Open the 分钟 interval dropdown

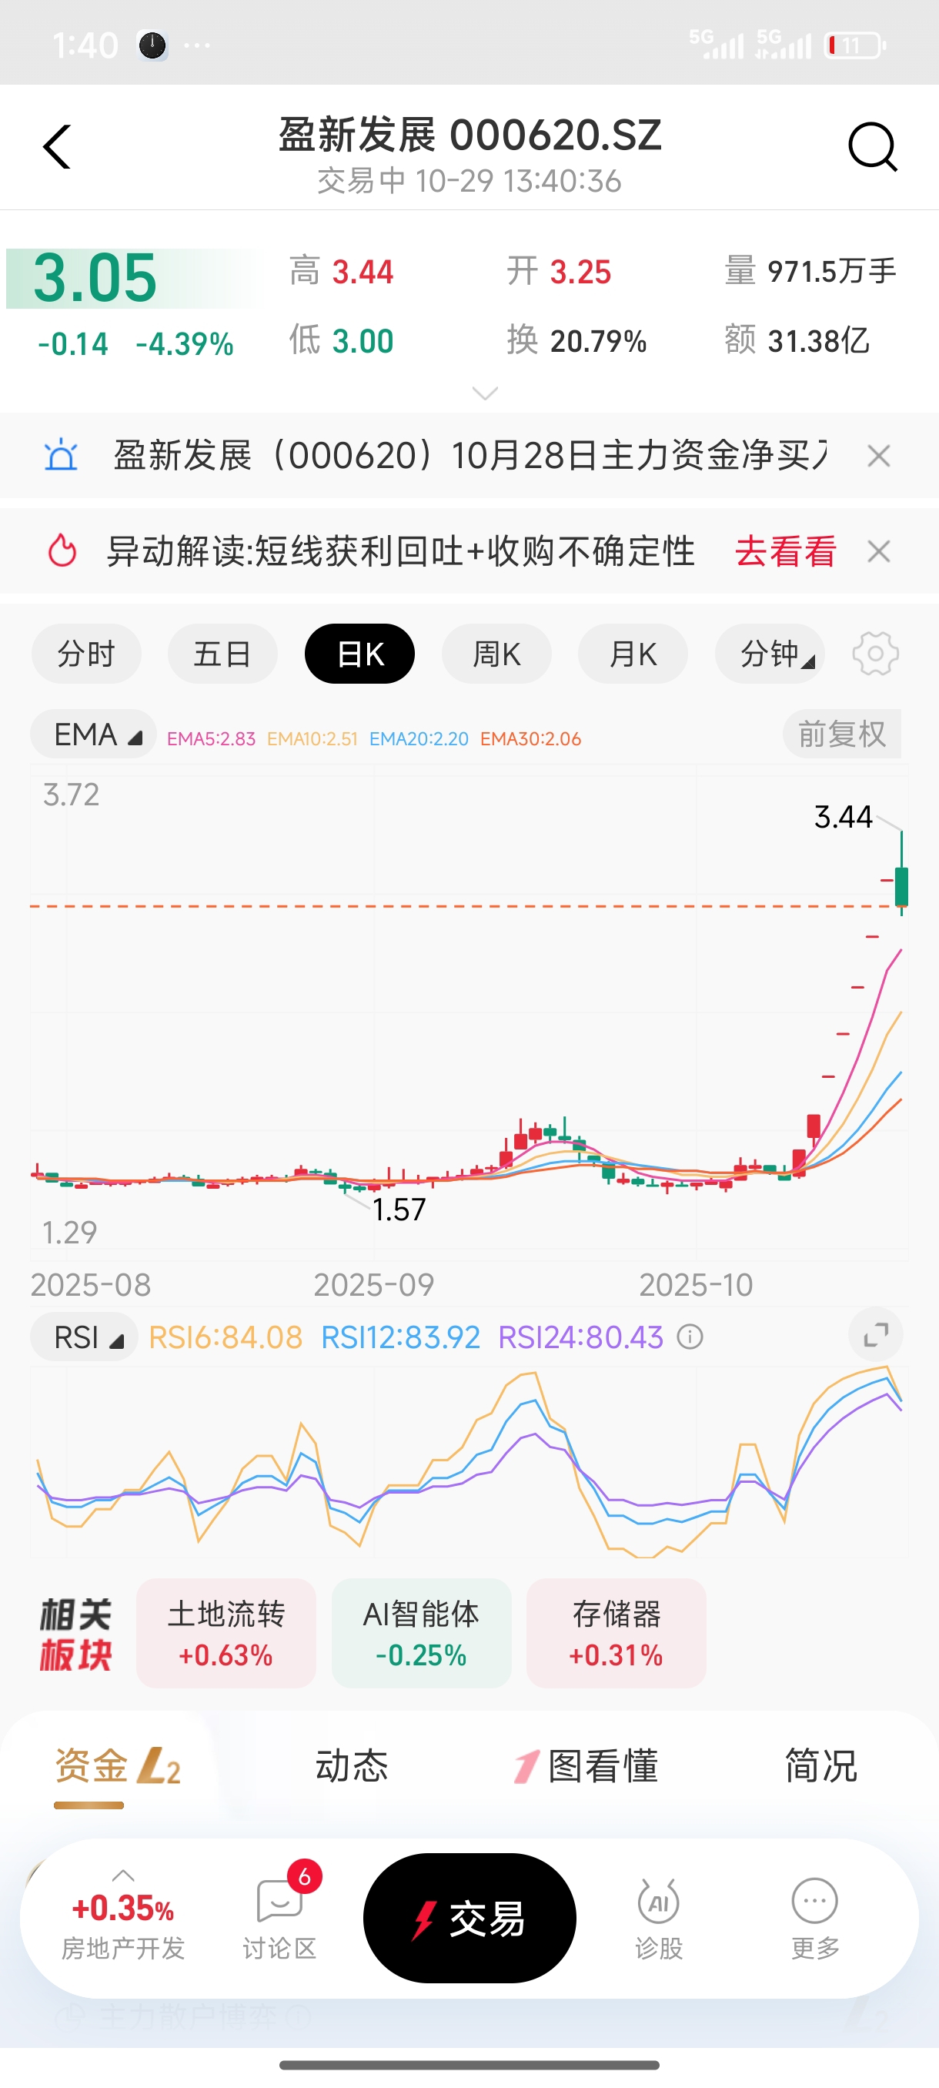pyautogui.click(x=770, y=654)
